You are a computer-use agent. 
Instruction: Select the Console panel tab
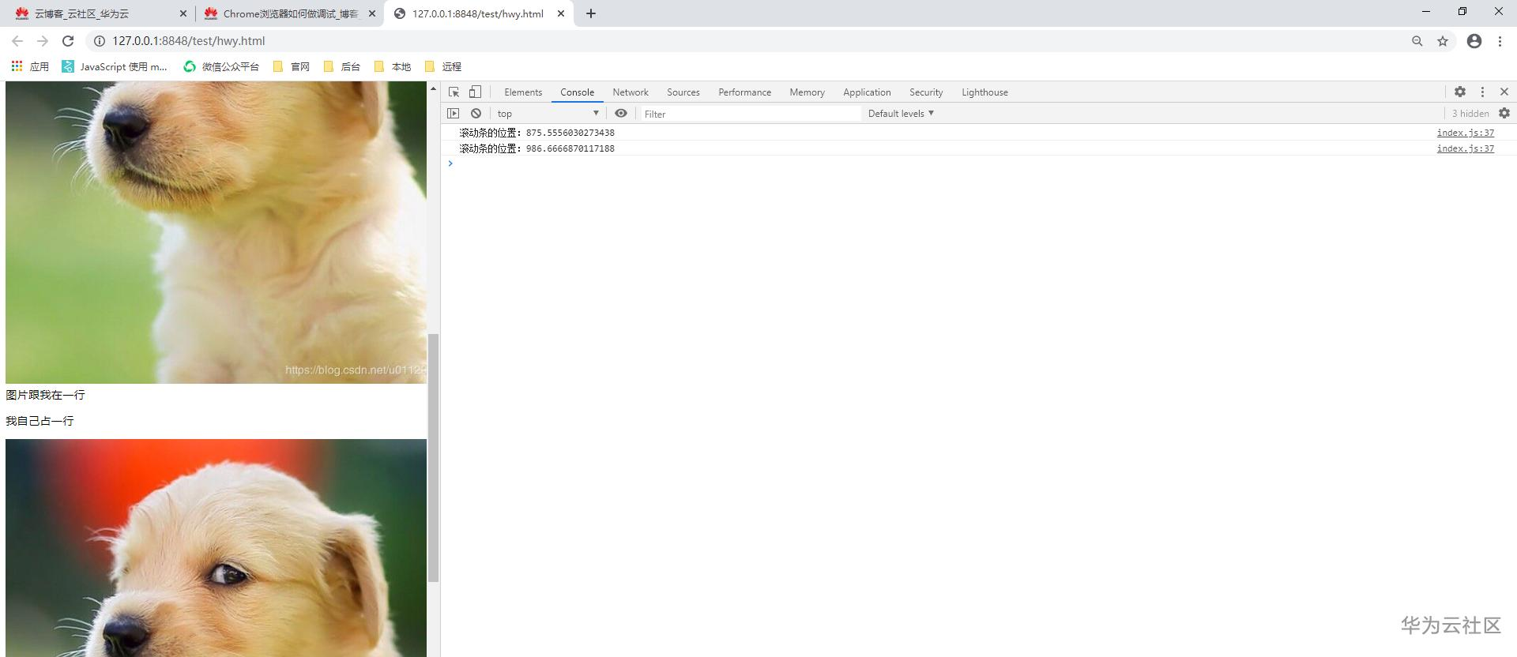click(x=578, y=92)
